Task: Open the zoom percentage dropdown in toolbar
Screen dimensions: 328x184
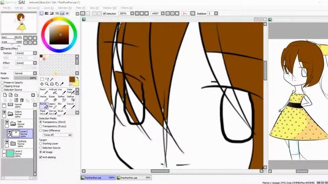Action: coord(132,13)
